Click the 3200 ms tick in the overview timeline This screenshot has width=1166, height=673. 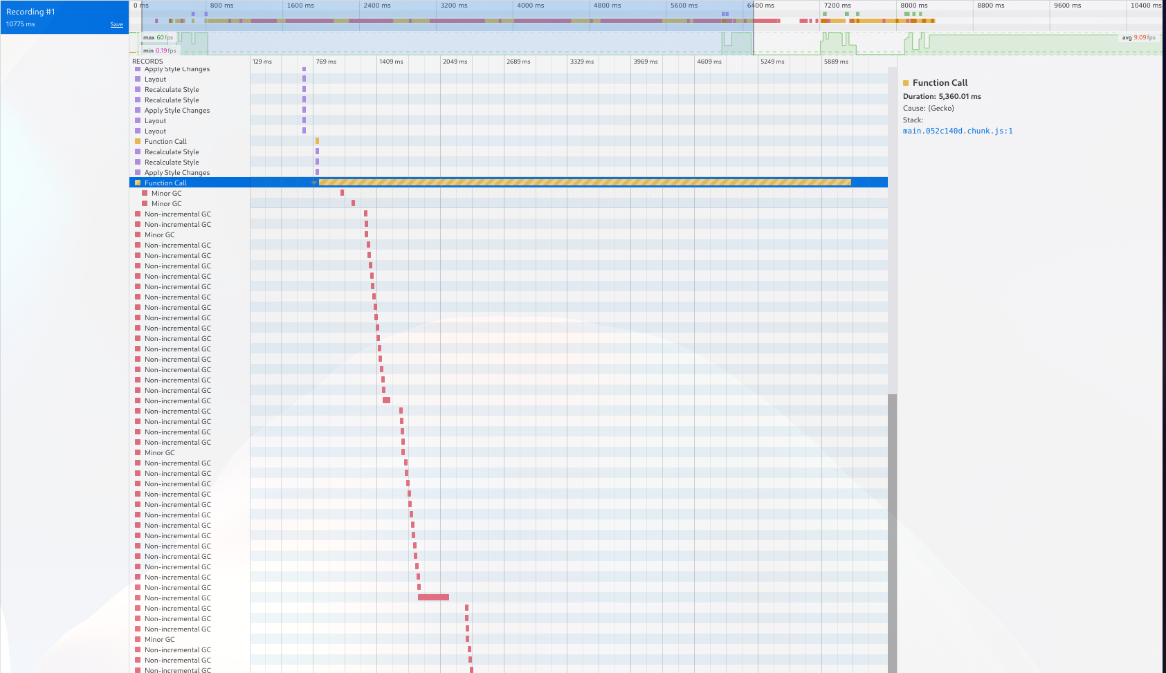pos(453,6)
